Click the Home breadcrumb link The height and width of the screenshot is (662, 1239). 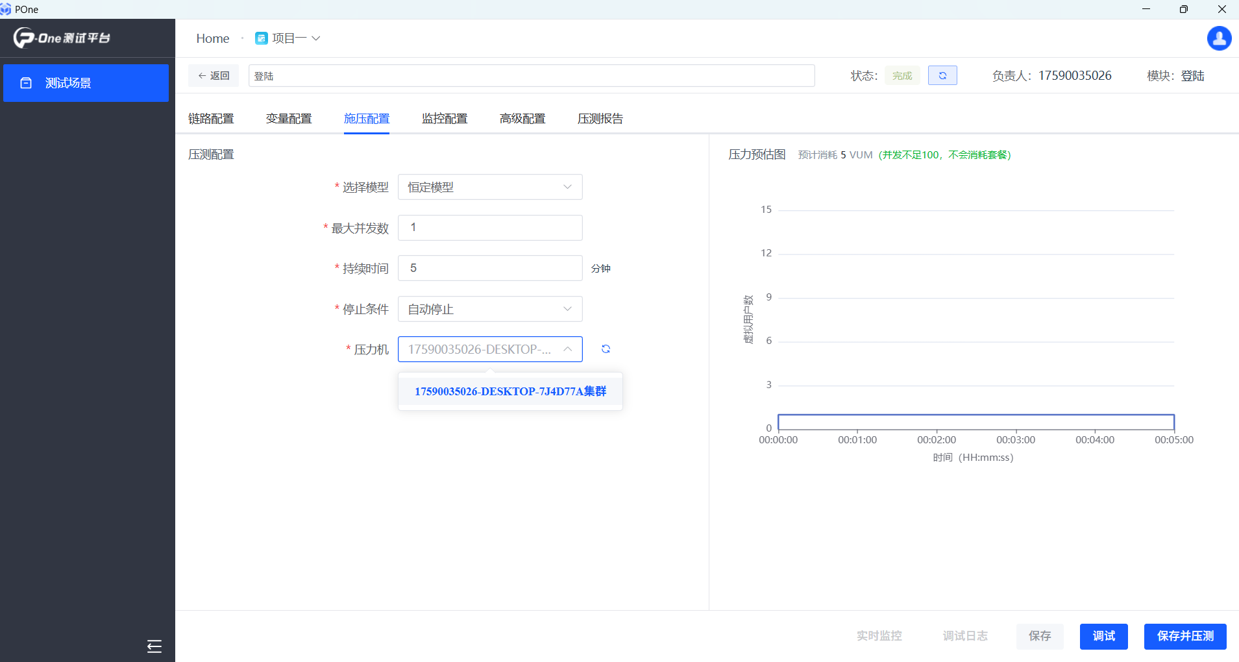coord(213,38)
